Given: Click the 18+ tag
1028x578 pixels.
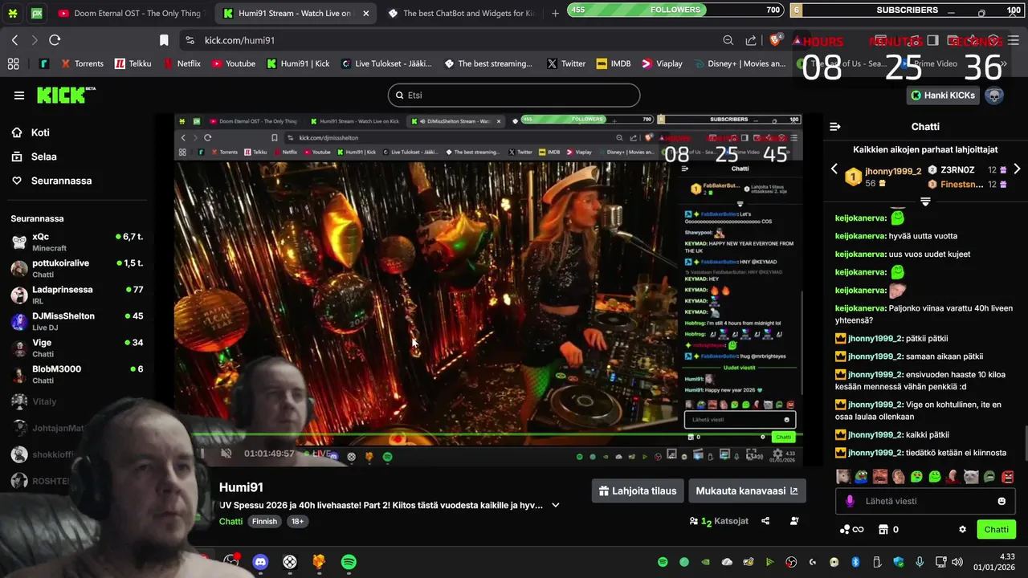Looking at the screenshot, I should click(297, 521).
